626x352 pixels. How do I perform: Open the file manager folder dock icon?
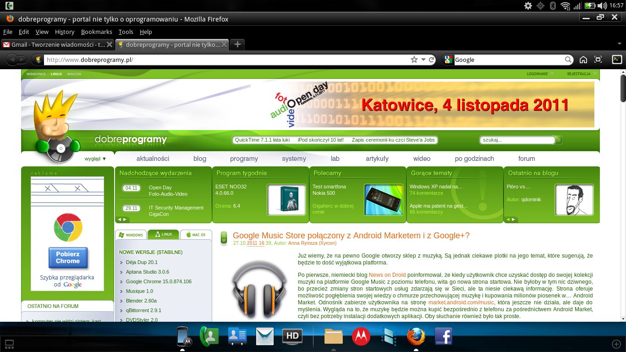(334, 336)
